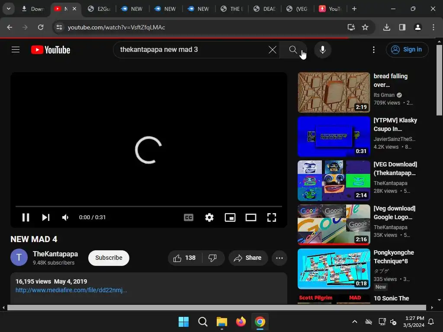The height and width of the screenshot is (332, 443).
Task: Open the YouTube guide hamburger menu
Action: pos(16,50)
